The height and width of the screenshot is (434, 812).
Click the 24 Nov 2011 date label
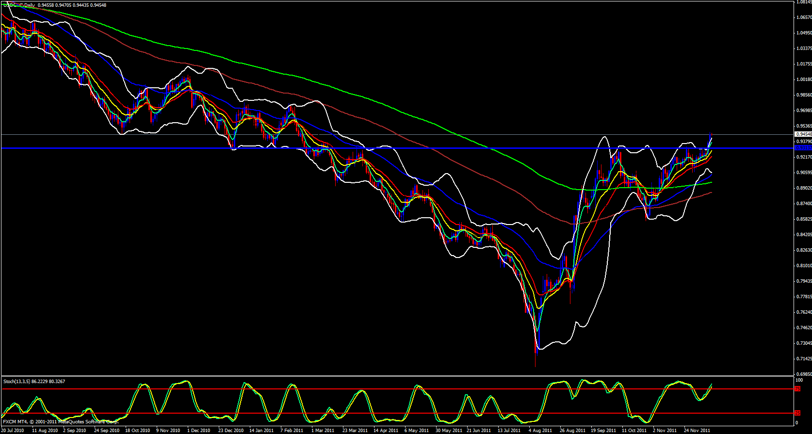697,430
